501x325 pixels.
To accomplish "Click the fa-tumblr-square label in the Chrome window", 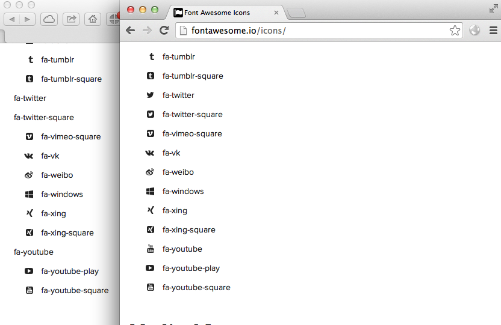I will click(x=193, y=76).
